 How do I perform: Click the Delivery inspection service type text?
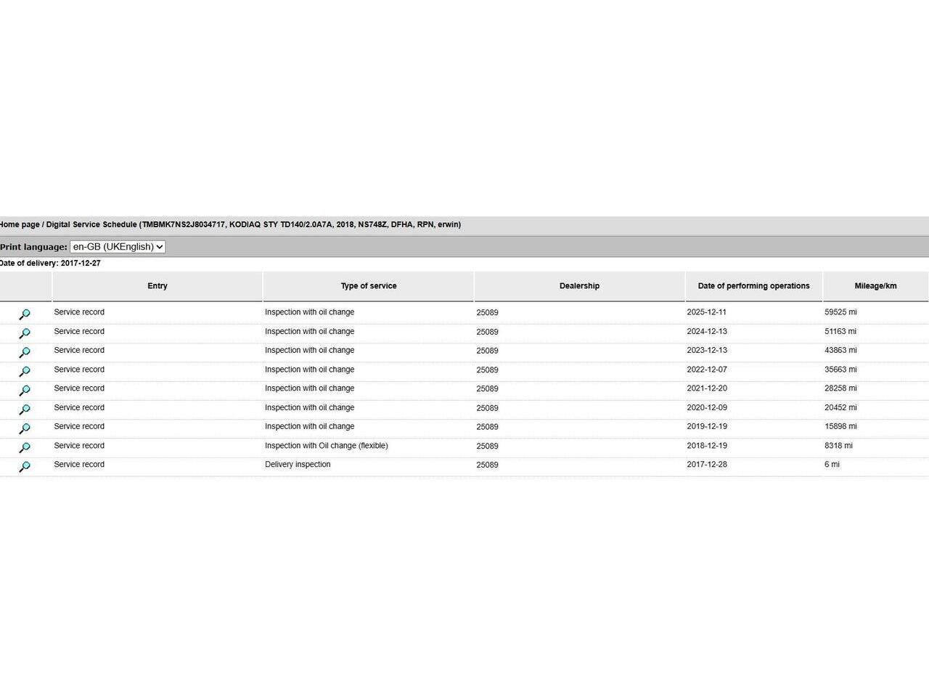(298, 465)
